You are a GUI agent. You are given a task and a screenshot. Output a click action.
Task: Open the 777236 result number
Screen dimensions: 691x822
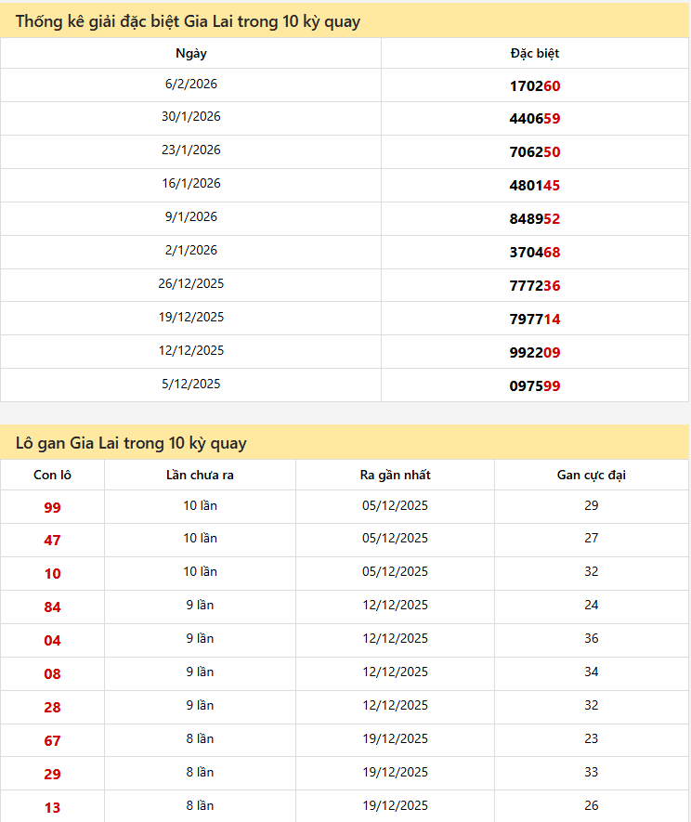tap(535, 286)
